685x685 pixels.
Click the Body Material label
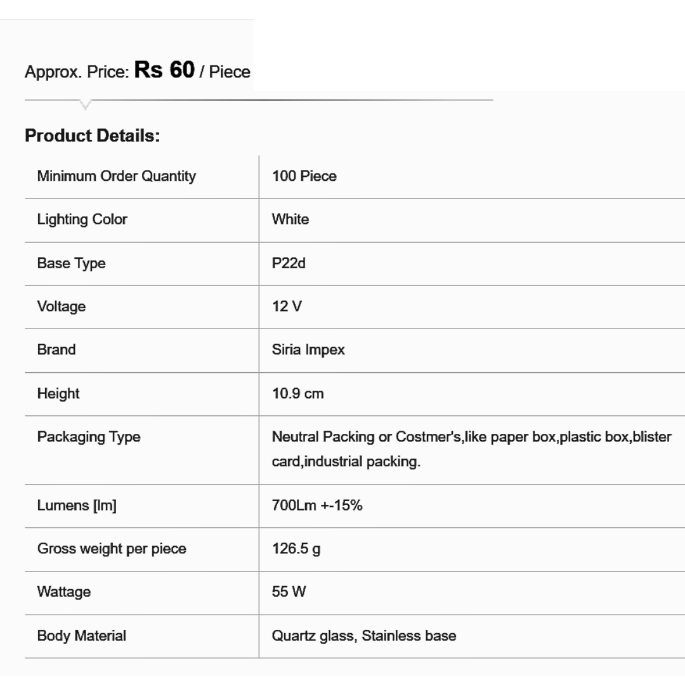81,636
